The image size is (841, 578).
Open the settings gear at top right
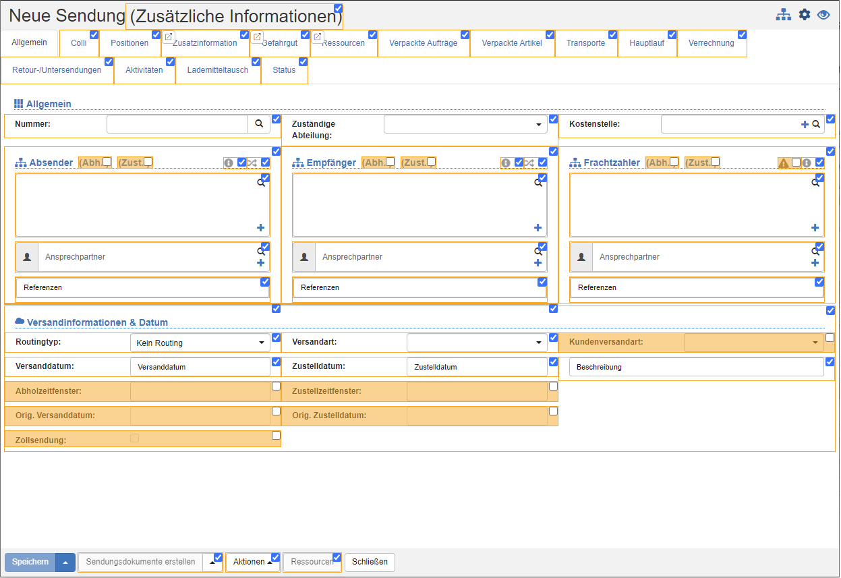(x=804, y=13)
